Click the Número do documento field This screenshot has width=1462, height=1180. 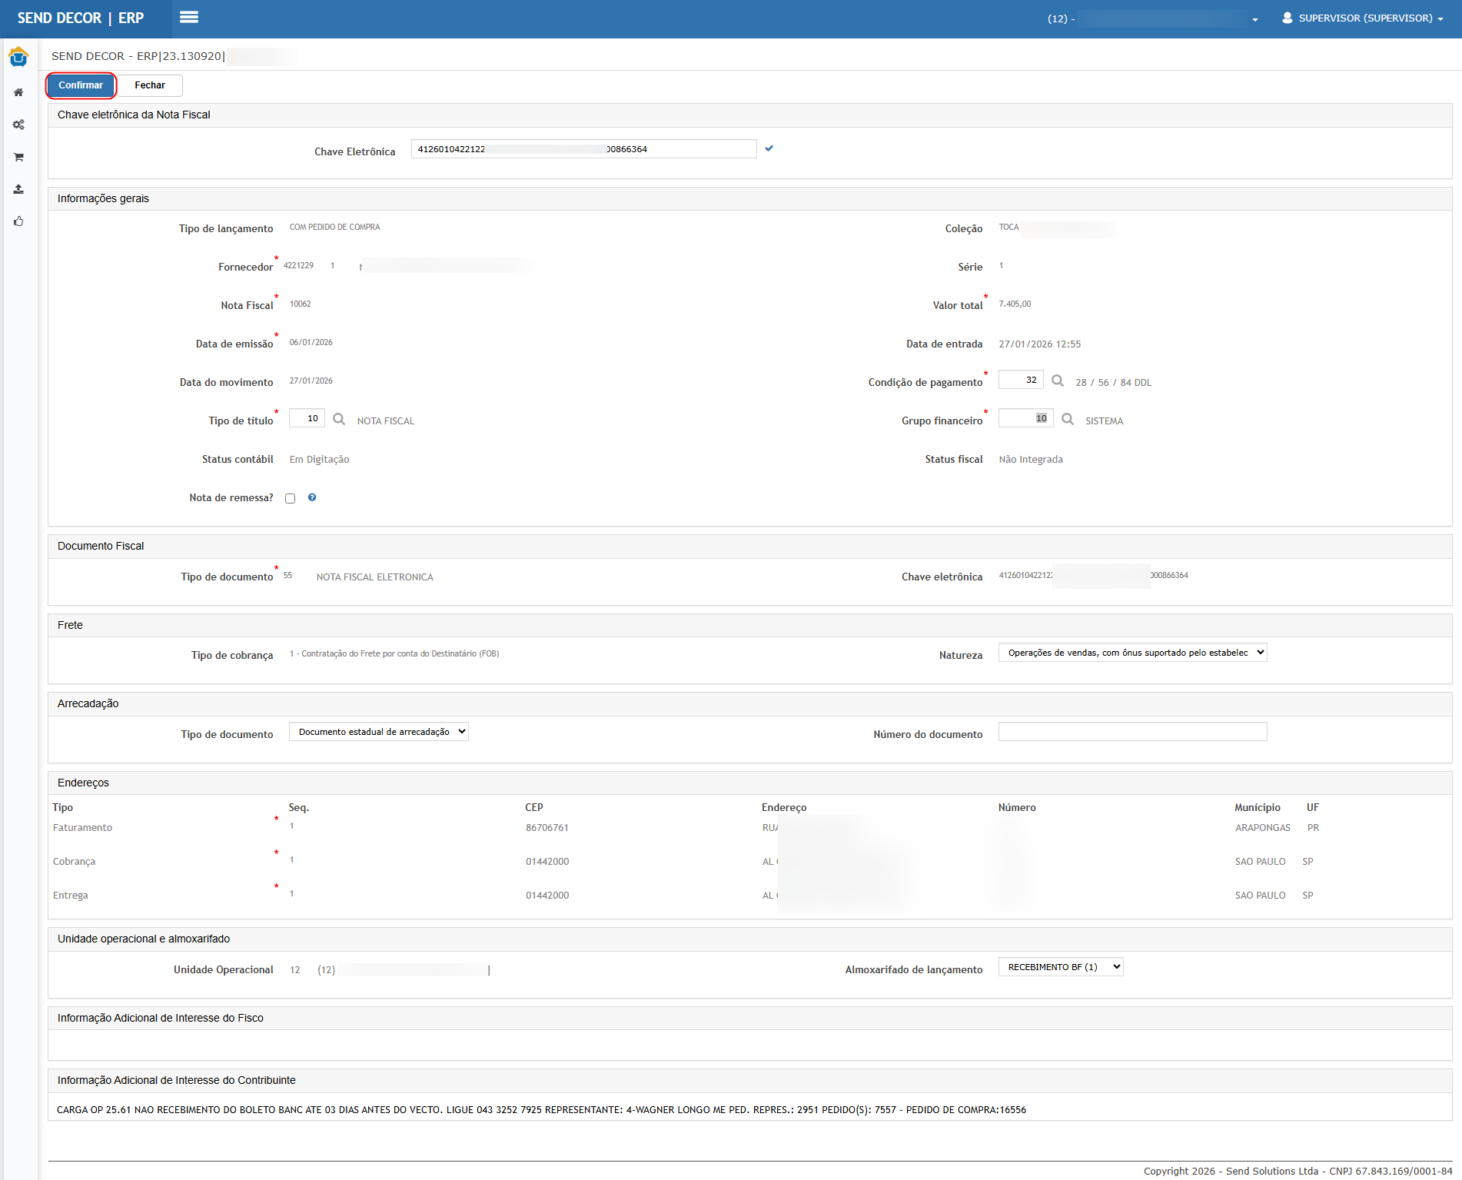point(1132,732)
